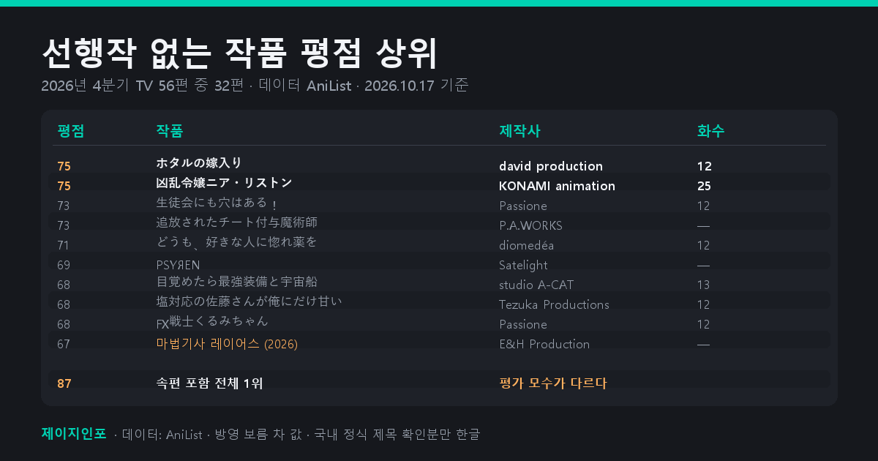Click episode count 12 in FX戦士くるみちゃん row
The height and width of the screenshot is (461, 878).
tap(704, 324)
